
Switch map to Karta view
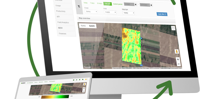click(x=83, y=26)
